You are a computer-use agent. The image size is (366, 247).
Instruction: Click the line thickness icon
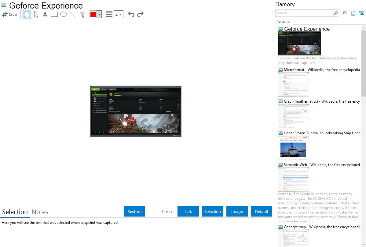coord(109,14)
